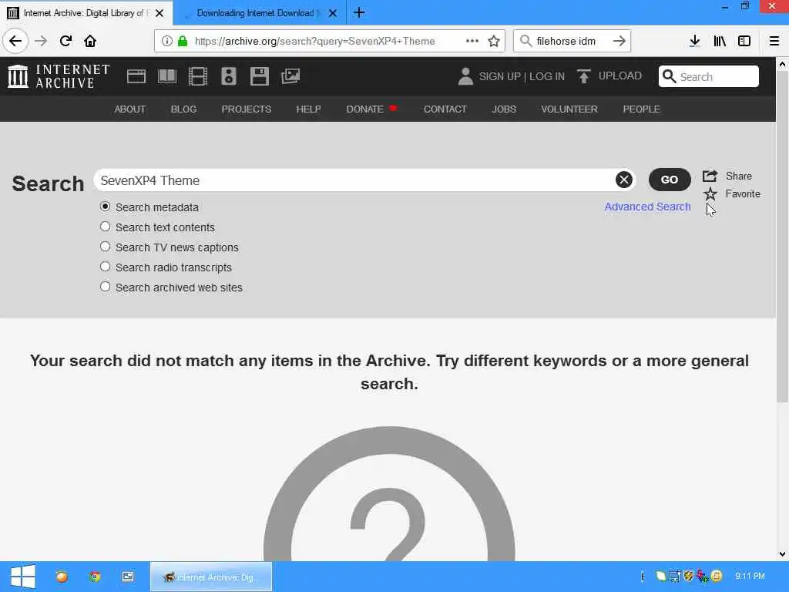
Task: Submit the filehorse idm search arrow
Action: (619, 41)
